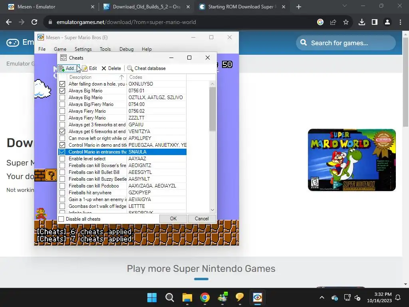
Task: Open Mesen Settings menu
Action: pyautogui.click(x=83, y=49)
